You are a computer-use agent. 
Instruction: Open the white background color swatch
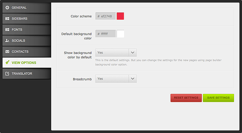coord(120,34)
